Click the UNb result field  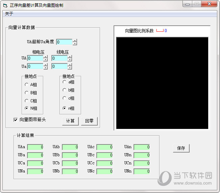pyautogui.click(x=70, y=171)
